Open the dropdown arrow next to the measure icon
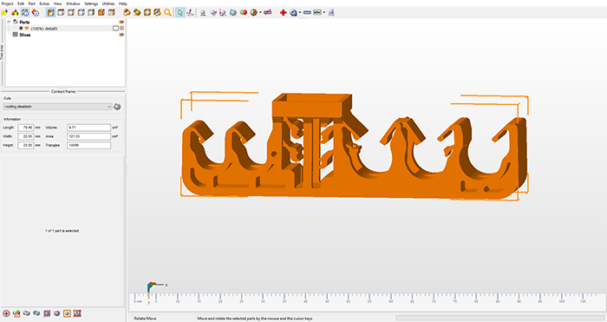607x322 pixels. tap(300, 12)
